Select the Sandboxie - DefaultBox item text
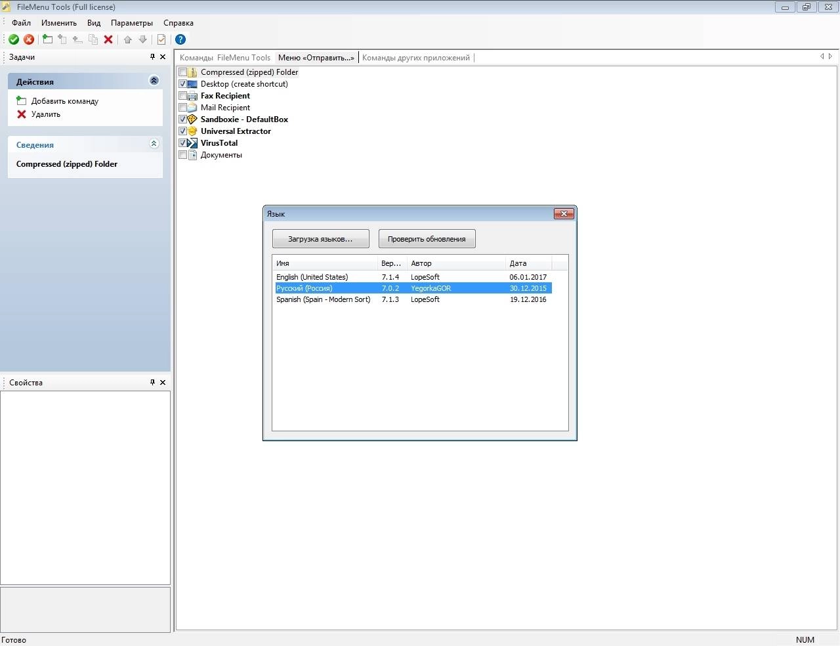The width and height of the screenshot is (840, 646). 244,119
